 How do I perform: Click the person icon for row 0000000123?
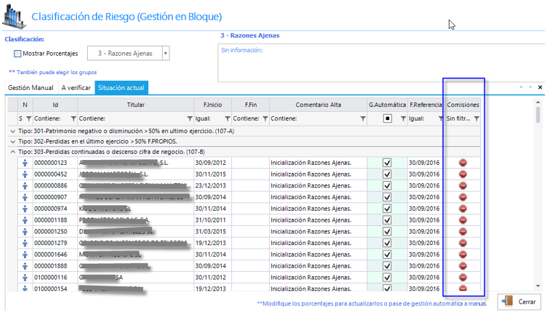(25, 163)
